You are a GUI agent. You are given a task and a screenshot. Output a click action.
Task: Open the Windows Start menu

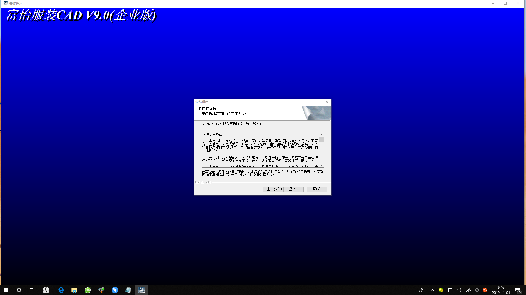pos(6,290)
